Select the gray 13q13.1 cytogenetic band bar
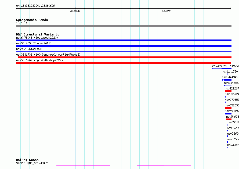This screenshot has width=239, height=169. [124, 26]
